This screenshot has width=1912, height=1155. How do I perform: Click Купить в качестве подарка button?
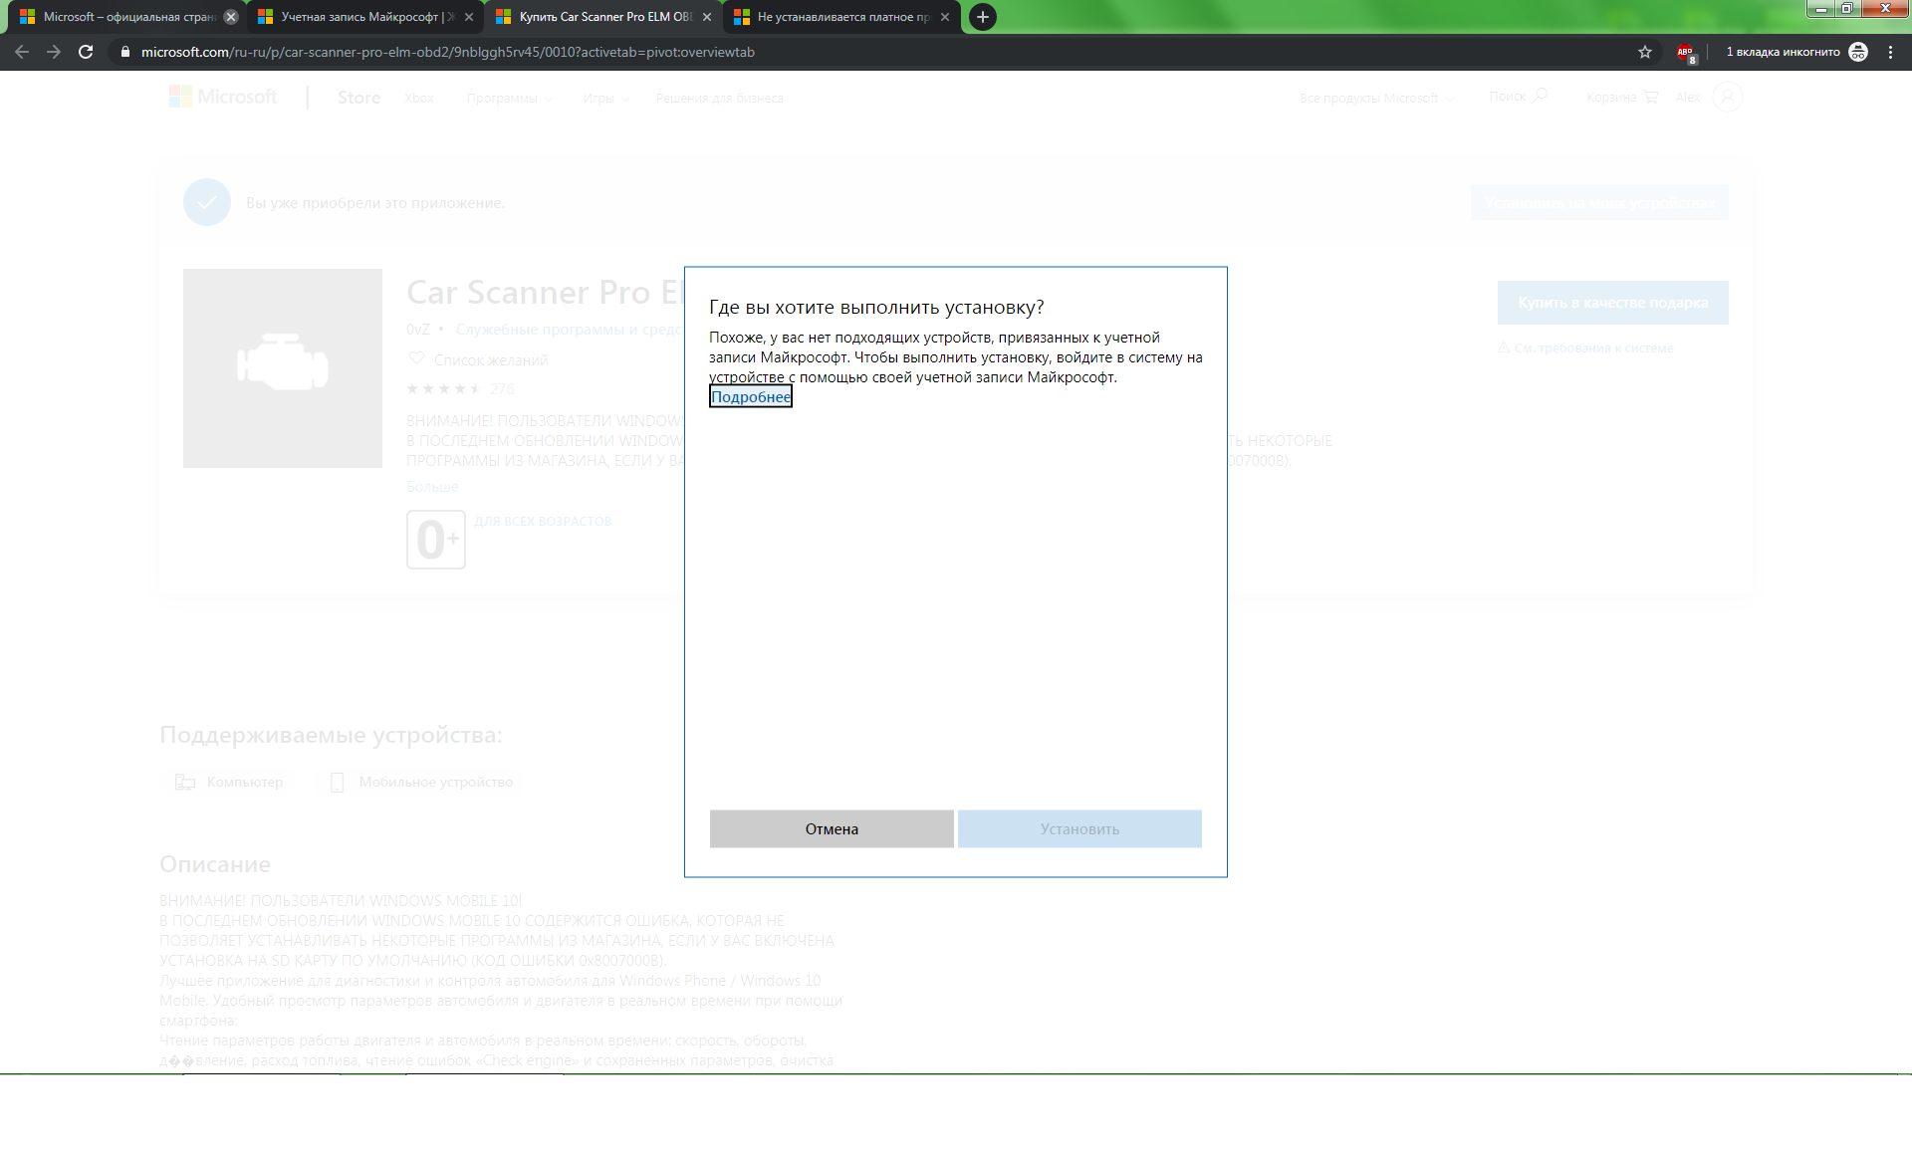1612,303
